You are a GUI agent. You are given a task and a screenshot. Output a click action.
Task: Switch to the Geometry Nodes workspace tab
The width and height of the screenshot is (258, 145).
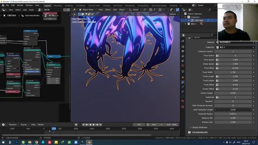(x=159, y=6)
